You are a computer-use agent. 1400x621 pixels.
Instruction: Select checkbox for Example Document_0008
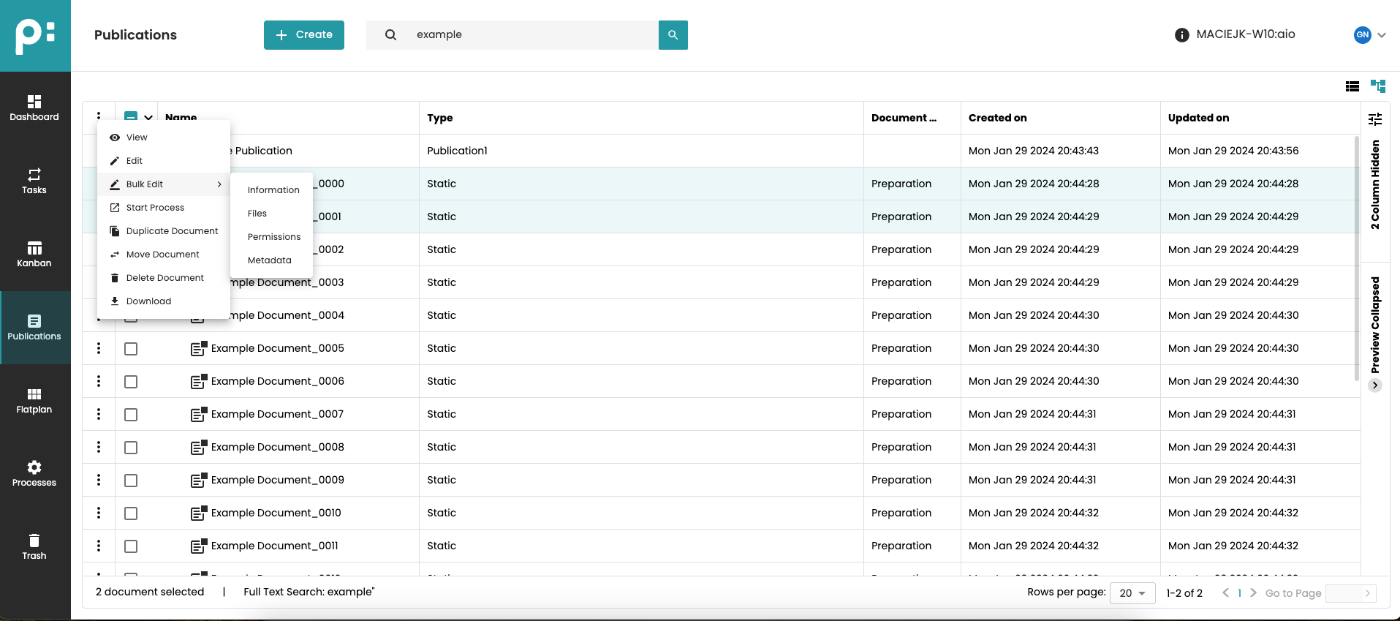(131, 448)
